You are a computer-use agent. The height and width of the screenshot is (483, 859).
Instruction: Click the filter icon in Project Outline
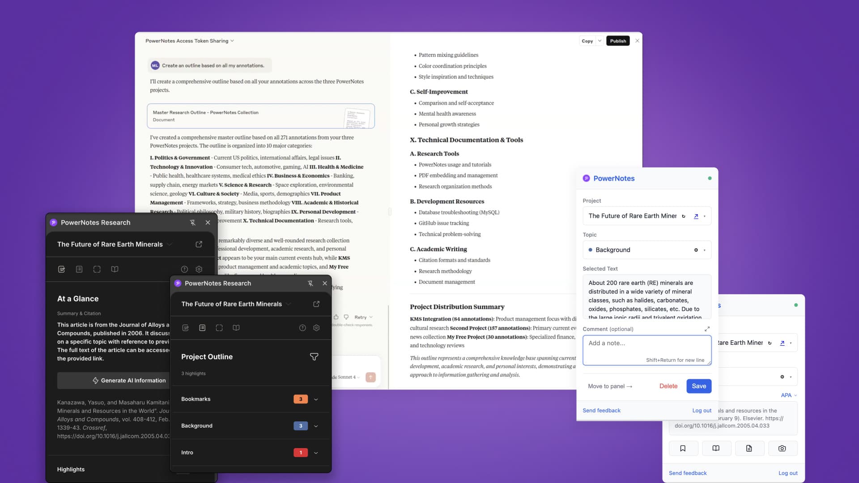(x=314, y=356)
